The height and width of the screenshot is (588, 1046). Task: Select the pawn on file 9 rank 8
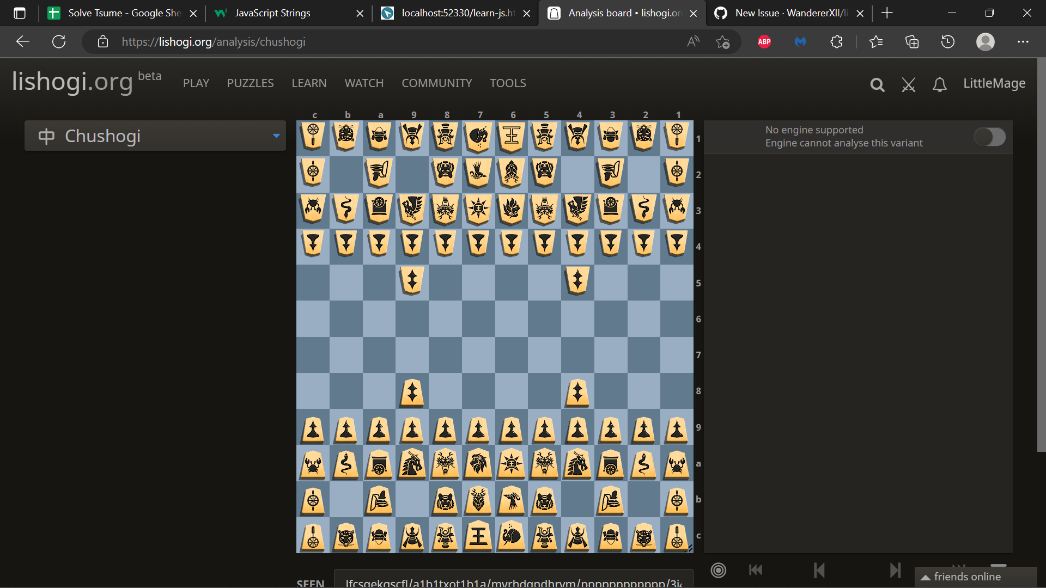coord(412,391)
